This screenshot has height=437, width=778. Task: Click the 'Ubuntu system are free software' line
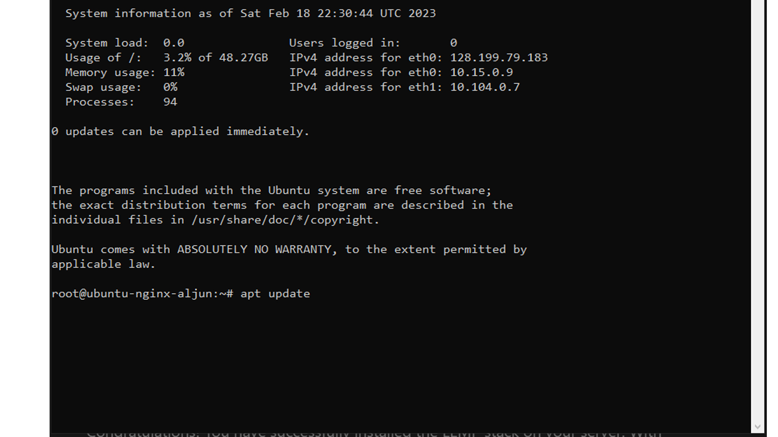(271, 190)
